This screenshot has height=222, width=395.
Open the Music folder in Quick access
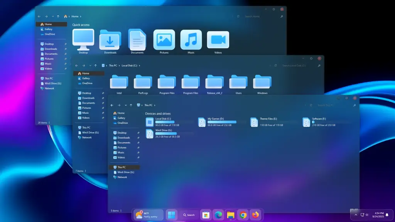coord(191,40)
